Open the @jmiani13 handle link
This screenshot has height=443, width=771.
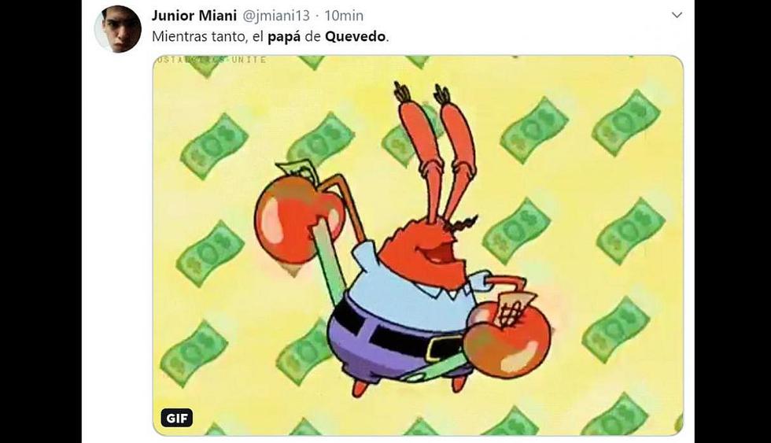[x=276, y=16]
